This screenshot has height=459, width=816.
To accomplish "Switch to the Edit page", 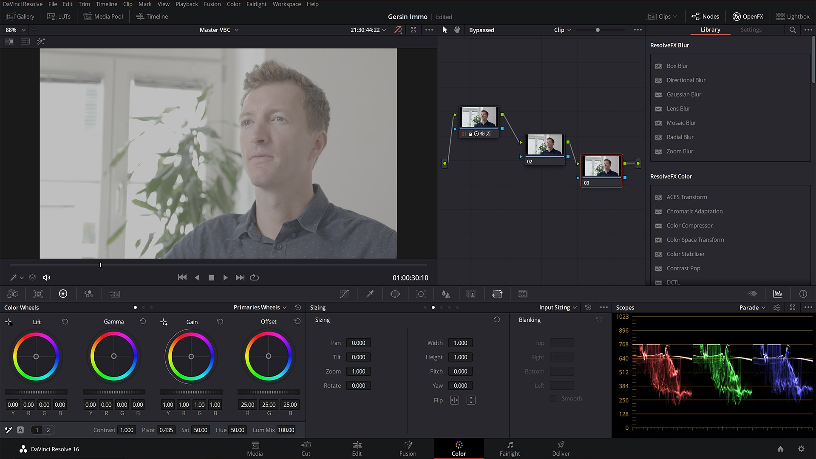I will [x=357, y=448].
